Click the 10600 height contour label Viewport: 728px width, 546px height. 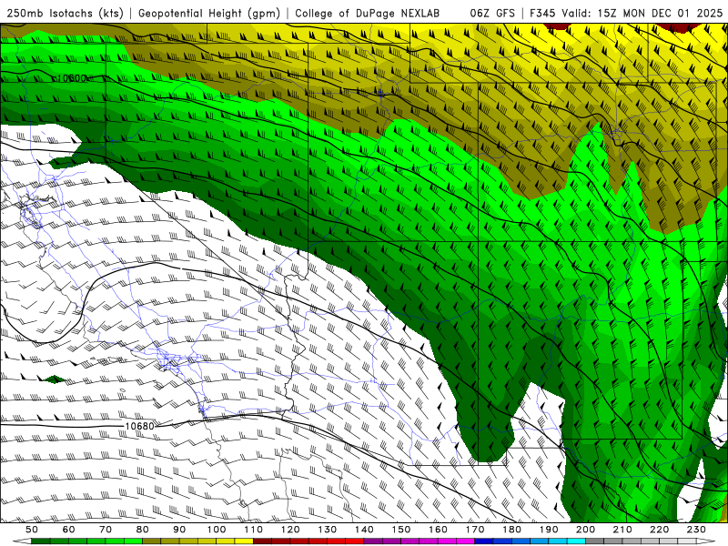point(71,78)
